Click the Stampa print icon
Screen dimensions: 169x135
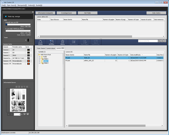click(x=41, y=42)
